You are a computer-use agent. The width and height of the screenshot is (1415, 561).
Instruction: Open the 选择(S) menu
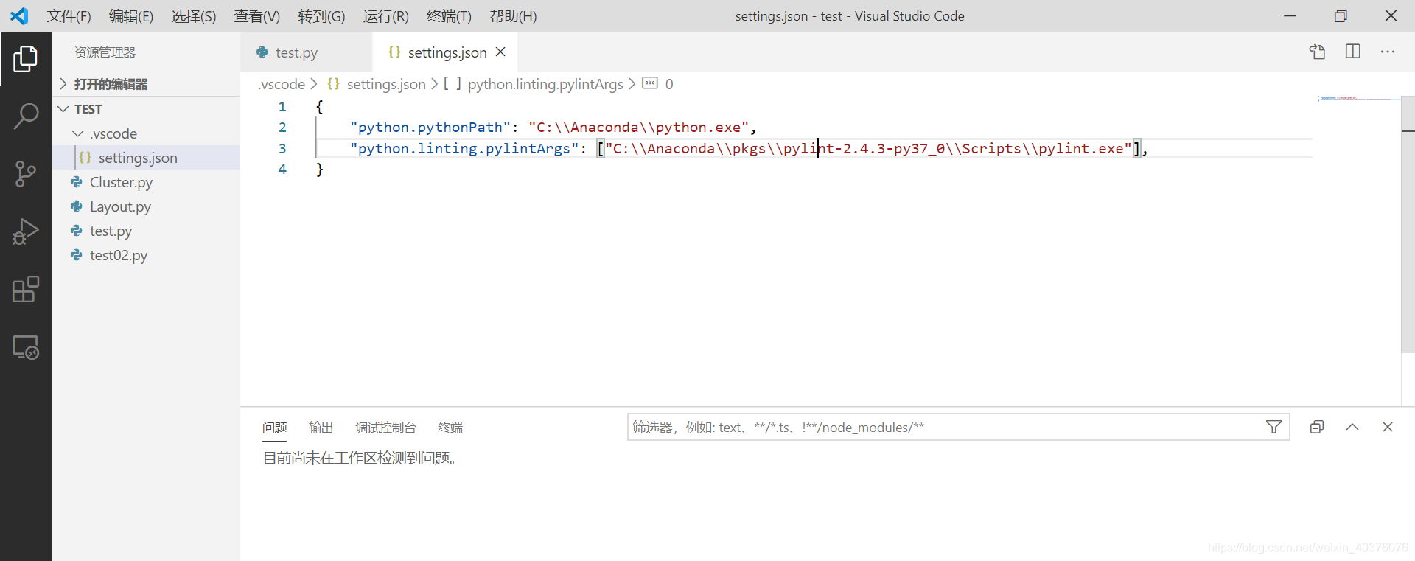(194, 16)
